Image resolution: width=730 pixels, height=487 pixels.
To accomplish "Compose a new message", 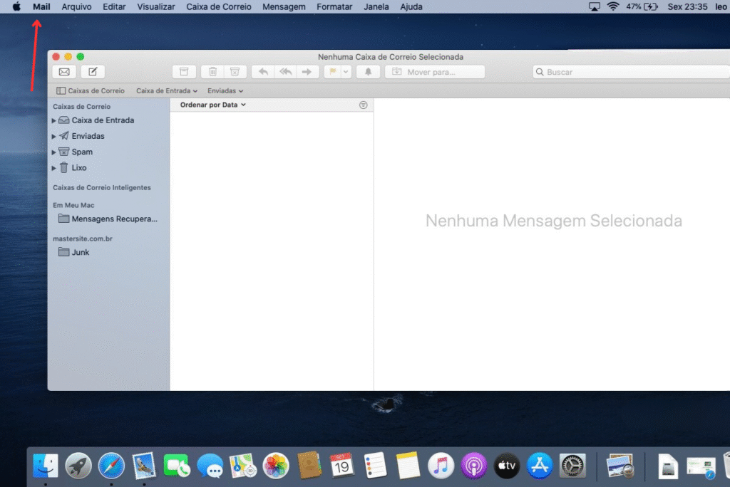I will coord(93,72).
